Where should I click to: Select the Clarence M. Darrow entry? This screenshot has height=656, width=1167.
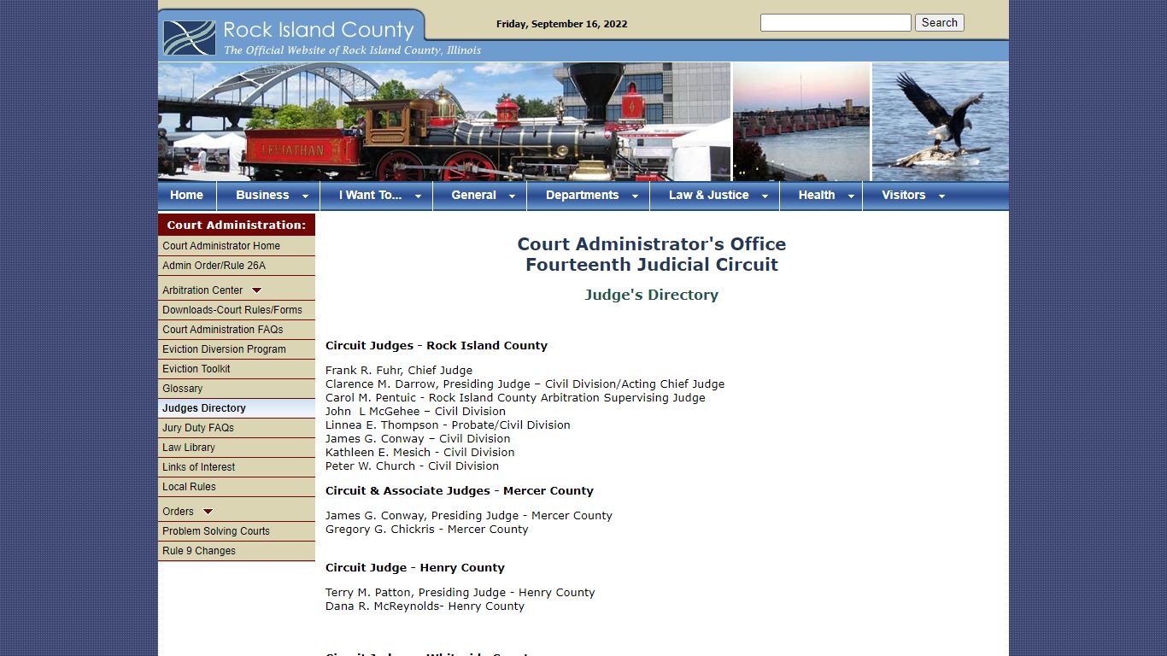tap(525, 384)
